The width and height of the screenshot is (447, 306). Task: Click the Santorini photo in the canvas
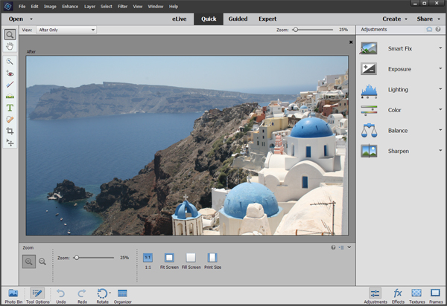tap(187, 145)
